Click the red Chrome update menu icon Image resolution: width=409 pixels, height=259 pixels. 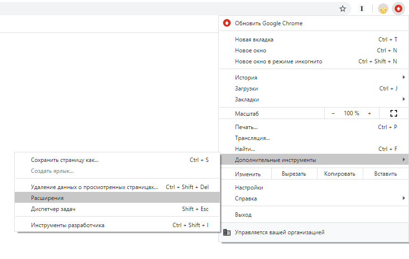[x=398, y=9]
